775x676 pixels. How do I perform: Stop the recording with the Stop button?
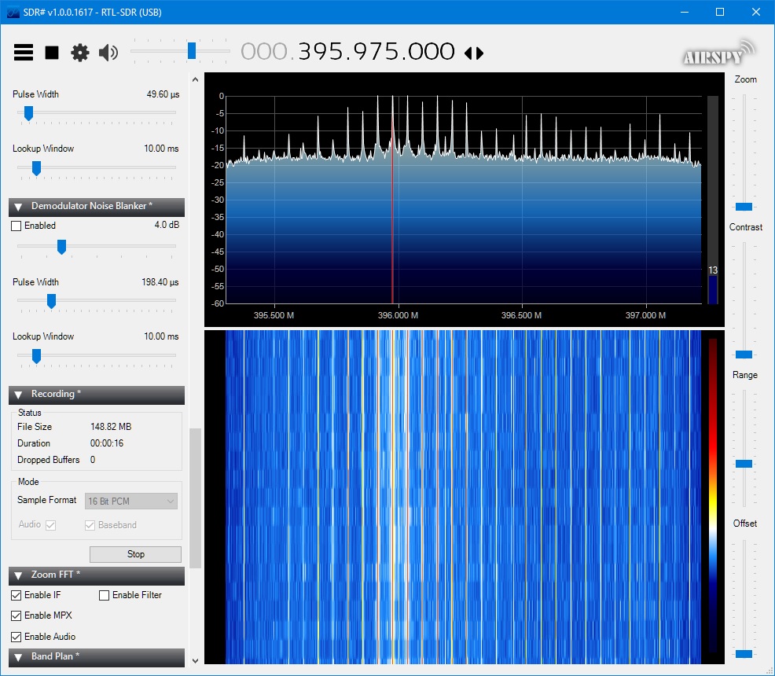[x=135, y=554]
